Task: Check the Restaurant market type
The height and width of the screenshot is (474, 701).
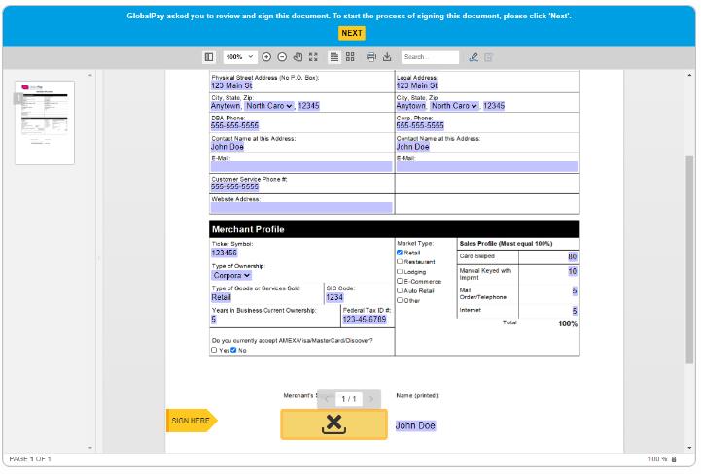Action: click(x=400, y=262)
